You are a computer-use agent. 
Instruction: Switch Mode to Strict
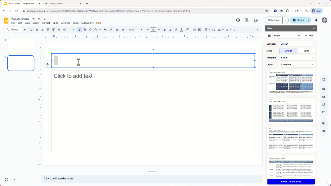click(x=306, y=51)
